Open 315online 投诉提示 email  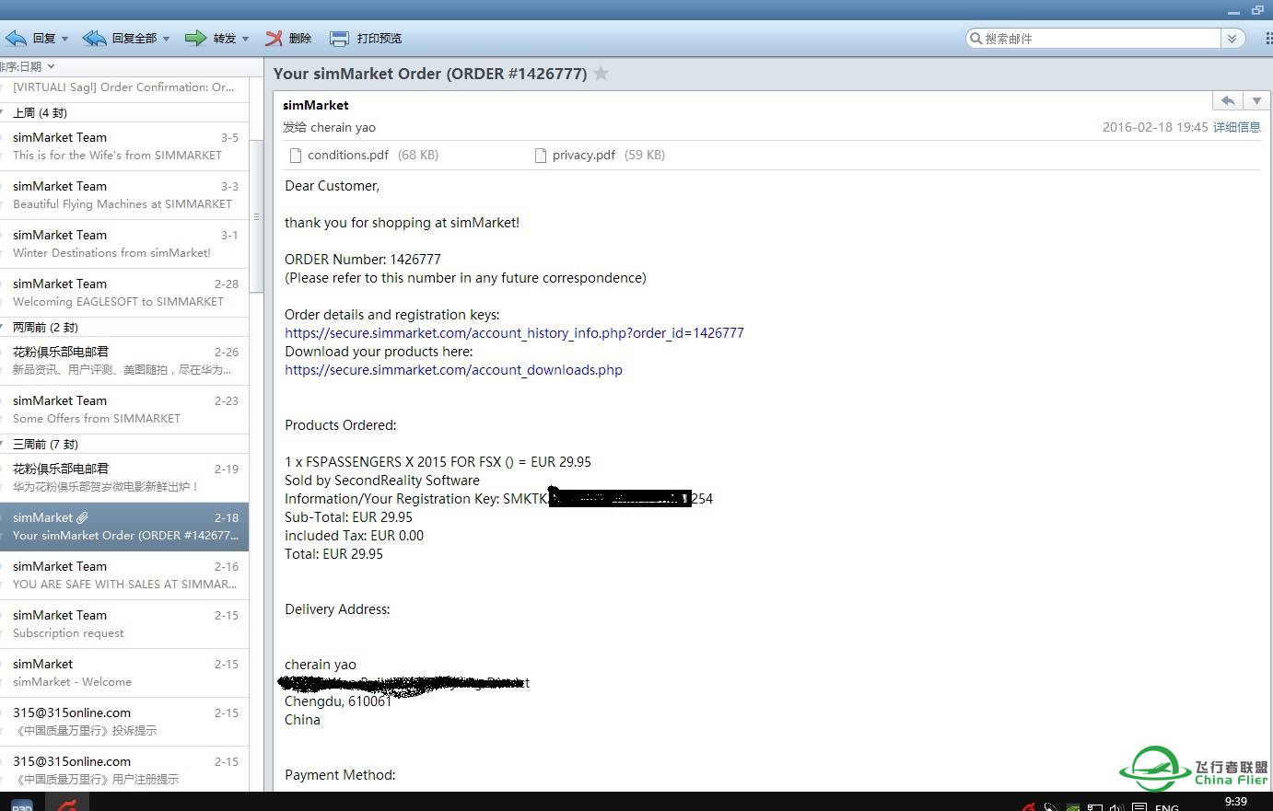[x=124, y=722]
